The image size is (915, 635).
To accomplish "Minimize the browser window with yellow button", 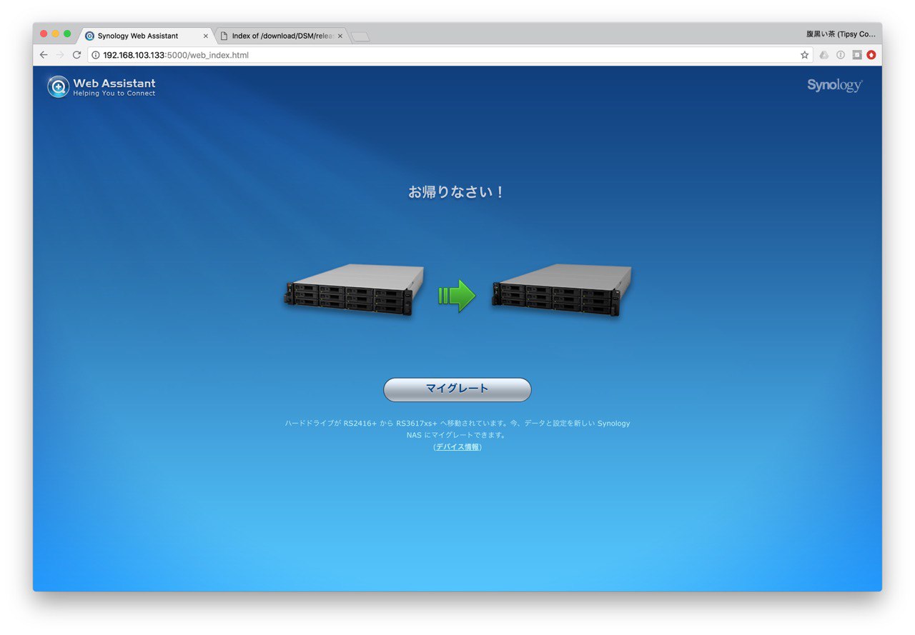I will click(56, 34).
